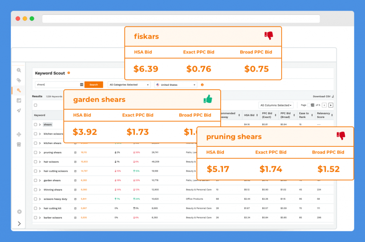Expand the hair cutting kit row chevron

click(40, 208)
